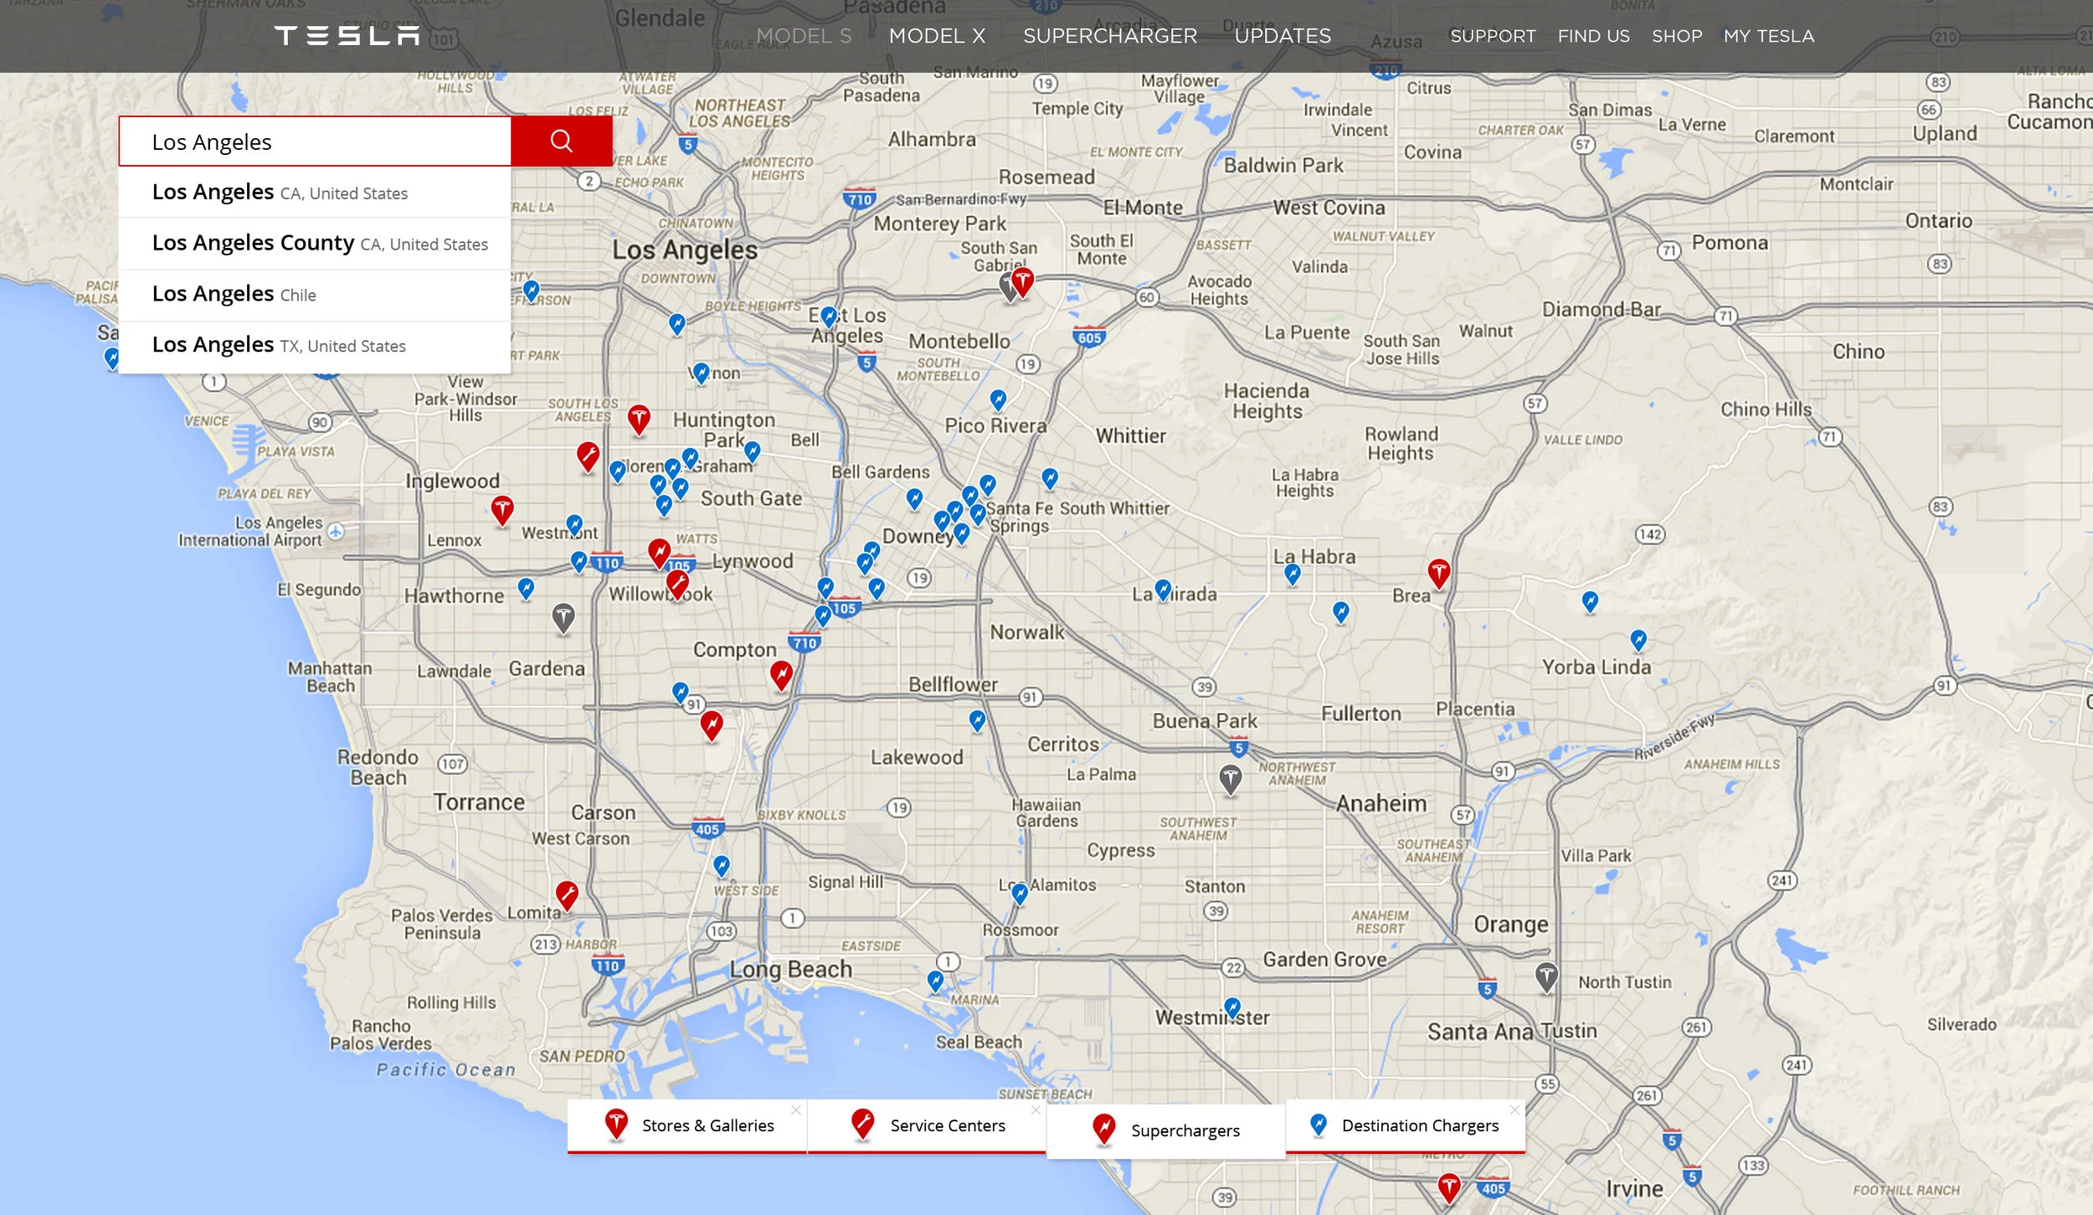
Task: Click the gray Tesla pin near North Tustin
Action: point(1546,977)
